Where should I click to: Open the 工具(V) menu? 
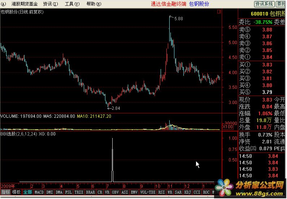point(72,4)
